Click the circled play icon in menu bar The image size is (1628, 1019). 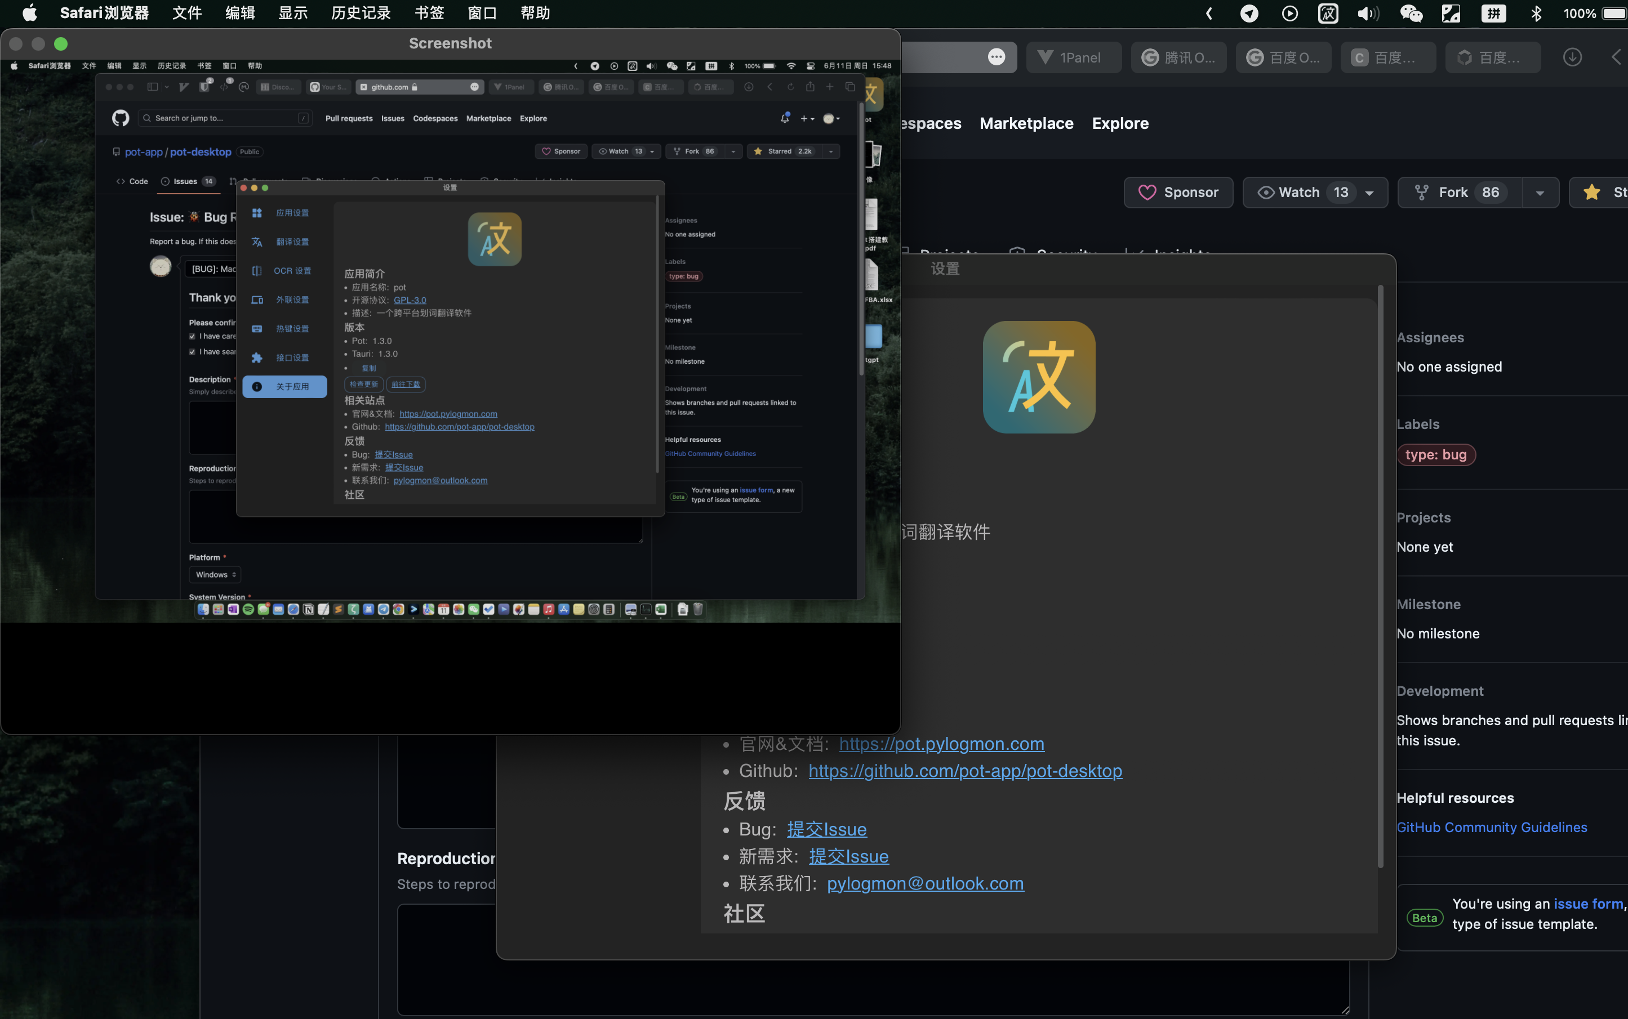coord(1289,14)
